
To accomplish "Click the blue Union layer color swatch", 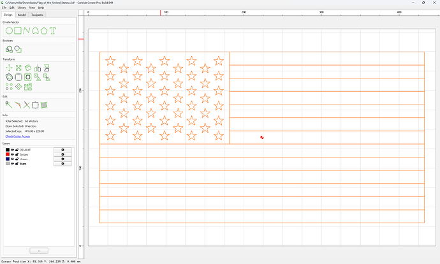I will point(8,159).
